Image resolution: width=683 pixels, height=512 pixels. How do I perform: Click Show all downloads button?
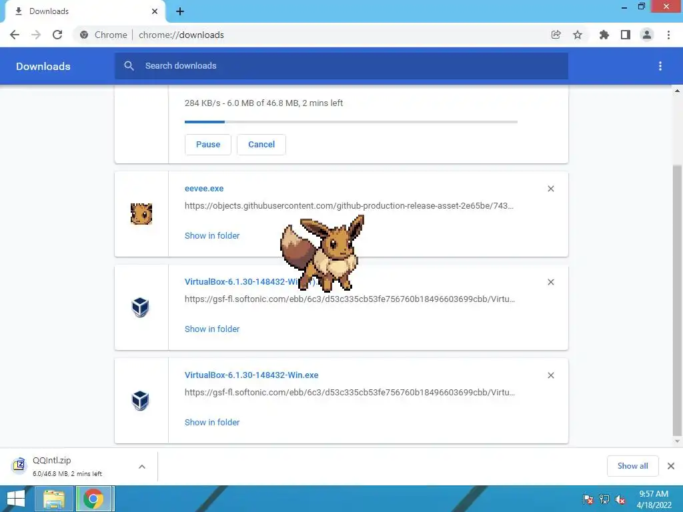[632, 466]
